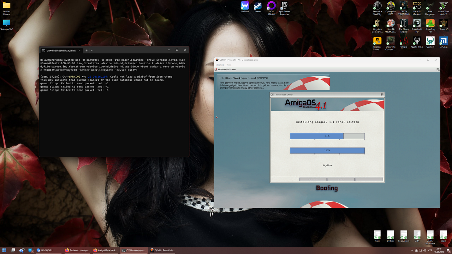
Task: Click the taskbar clock and date
Action: (439, 250)
